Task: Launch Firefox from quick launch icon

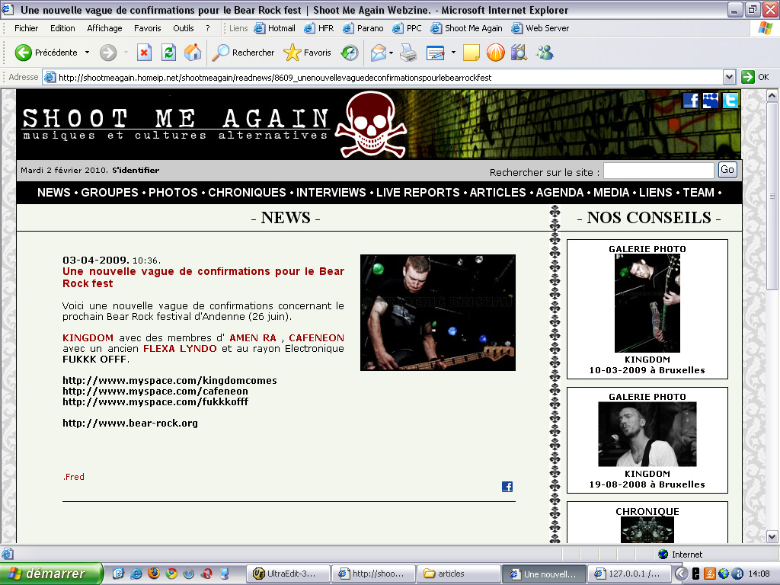Action: click(154, 573)
